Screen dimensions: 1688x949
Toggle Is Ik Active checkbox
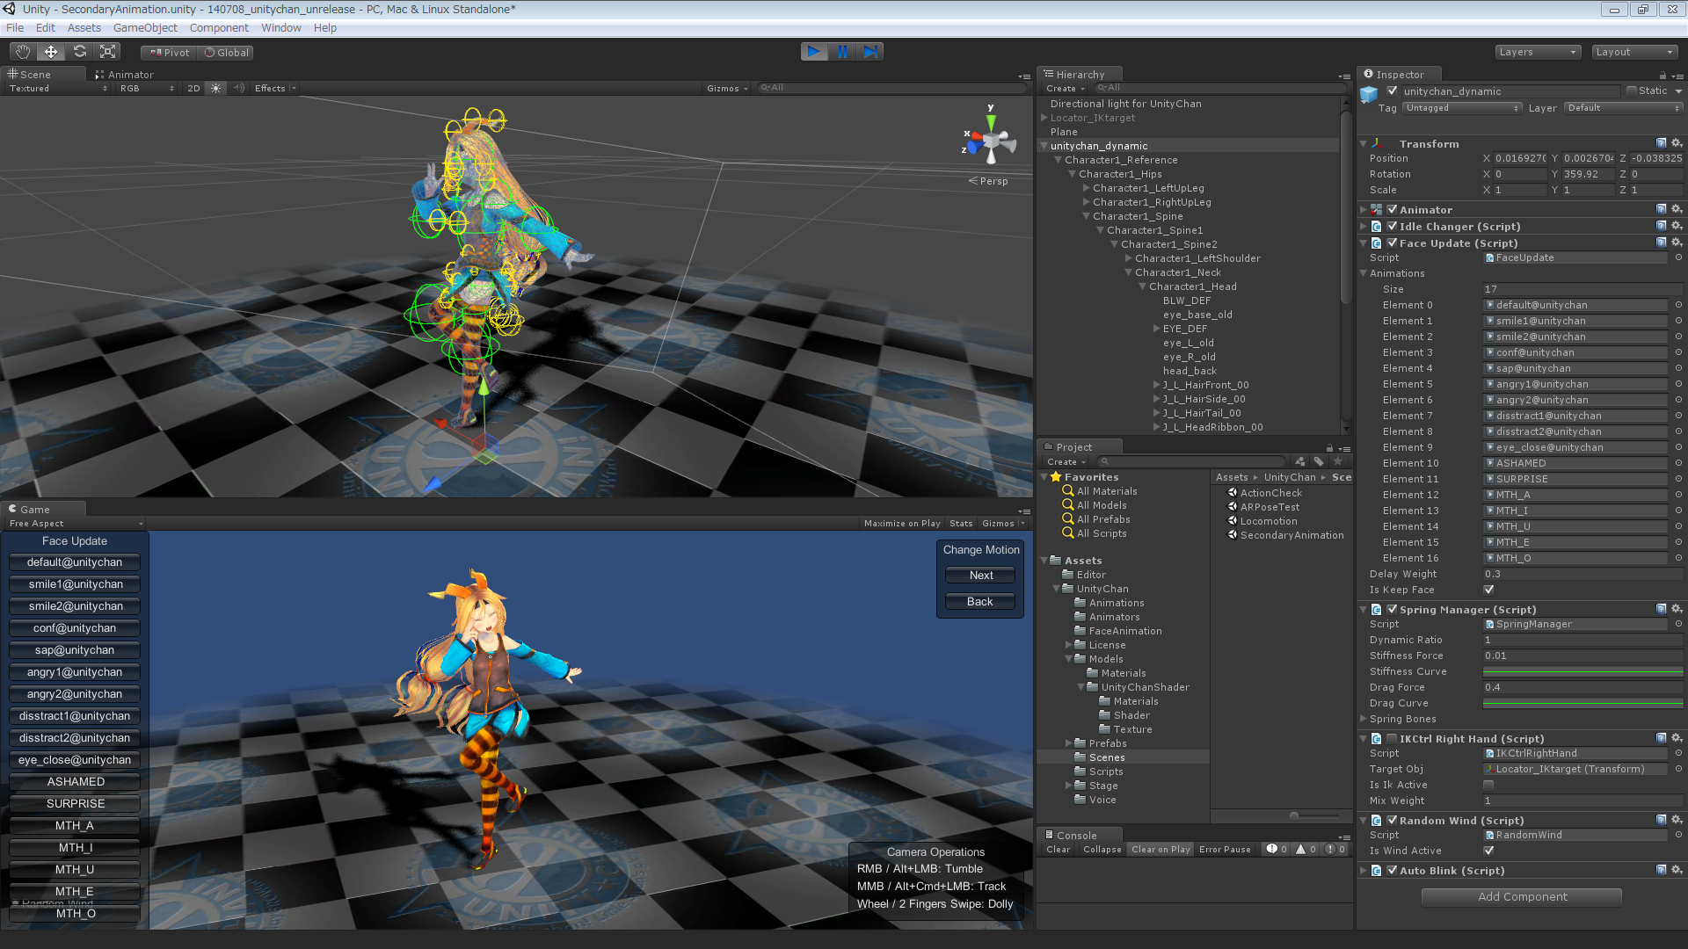[x=1488, y=786]
